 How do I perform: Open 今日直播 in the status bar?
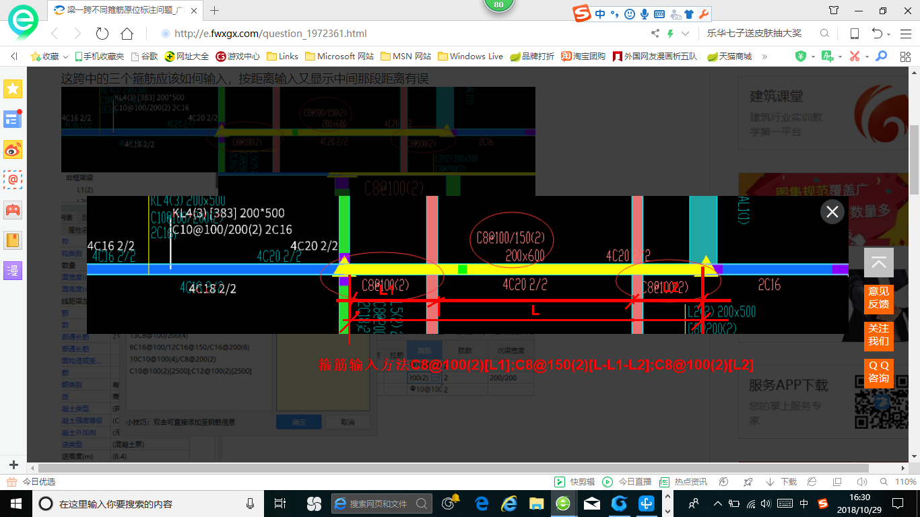click(x=627, y=482)
